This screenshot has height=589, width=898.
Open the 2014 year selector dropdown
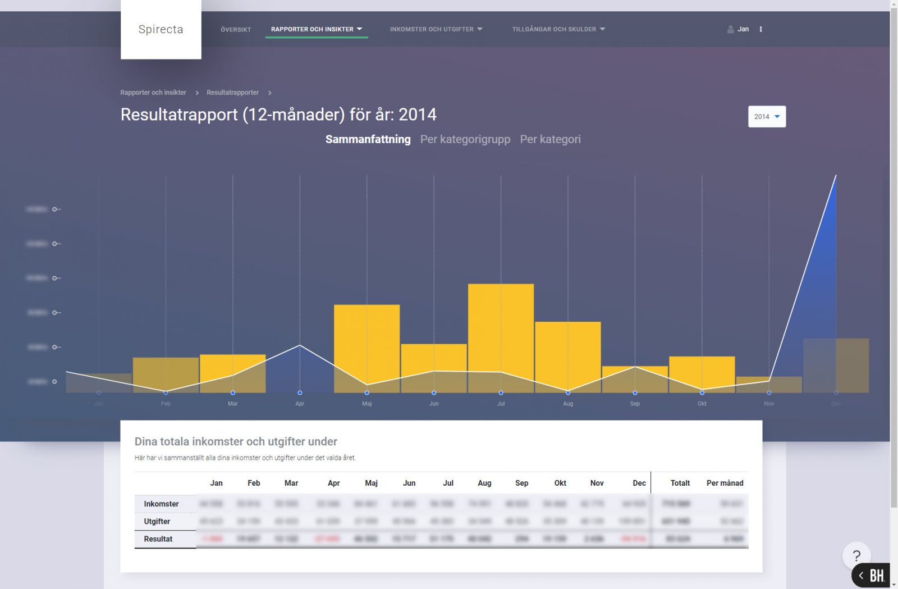coord(767,117)
